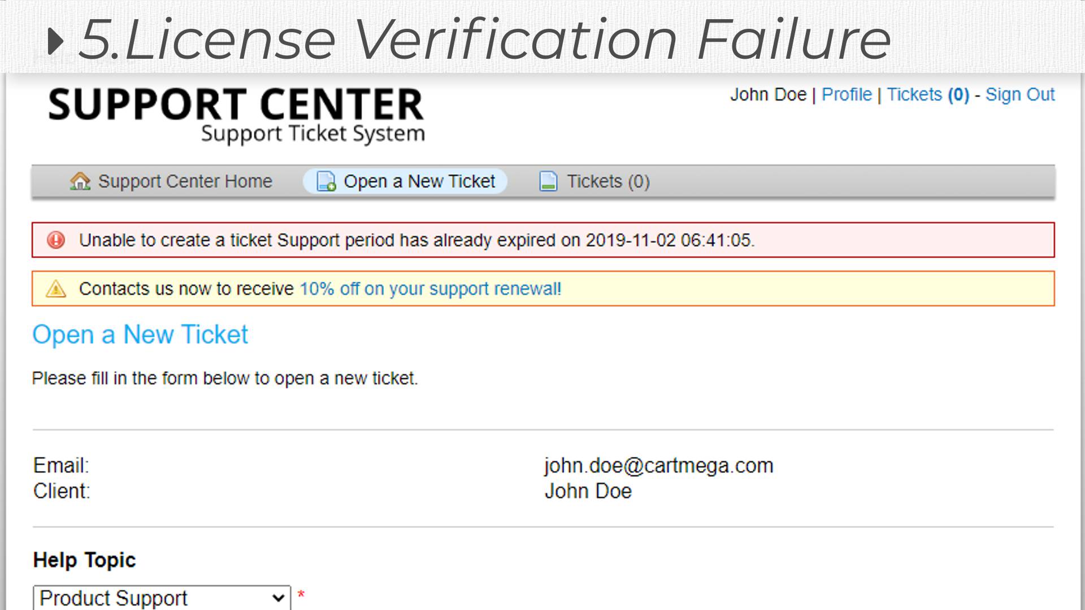Viewport: 1085px width, 610px height.
Task: Click the new-ticket page icon in navigation
Action: 326,181
